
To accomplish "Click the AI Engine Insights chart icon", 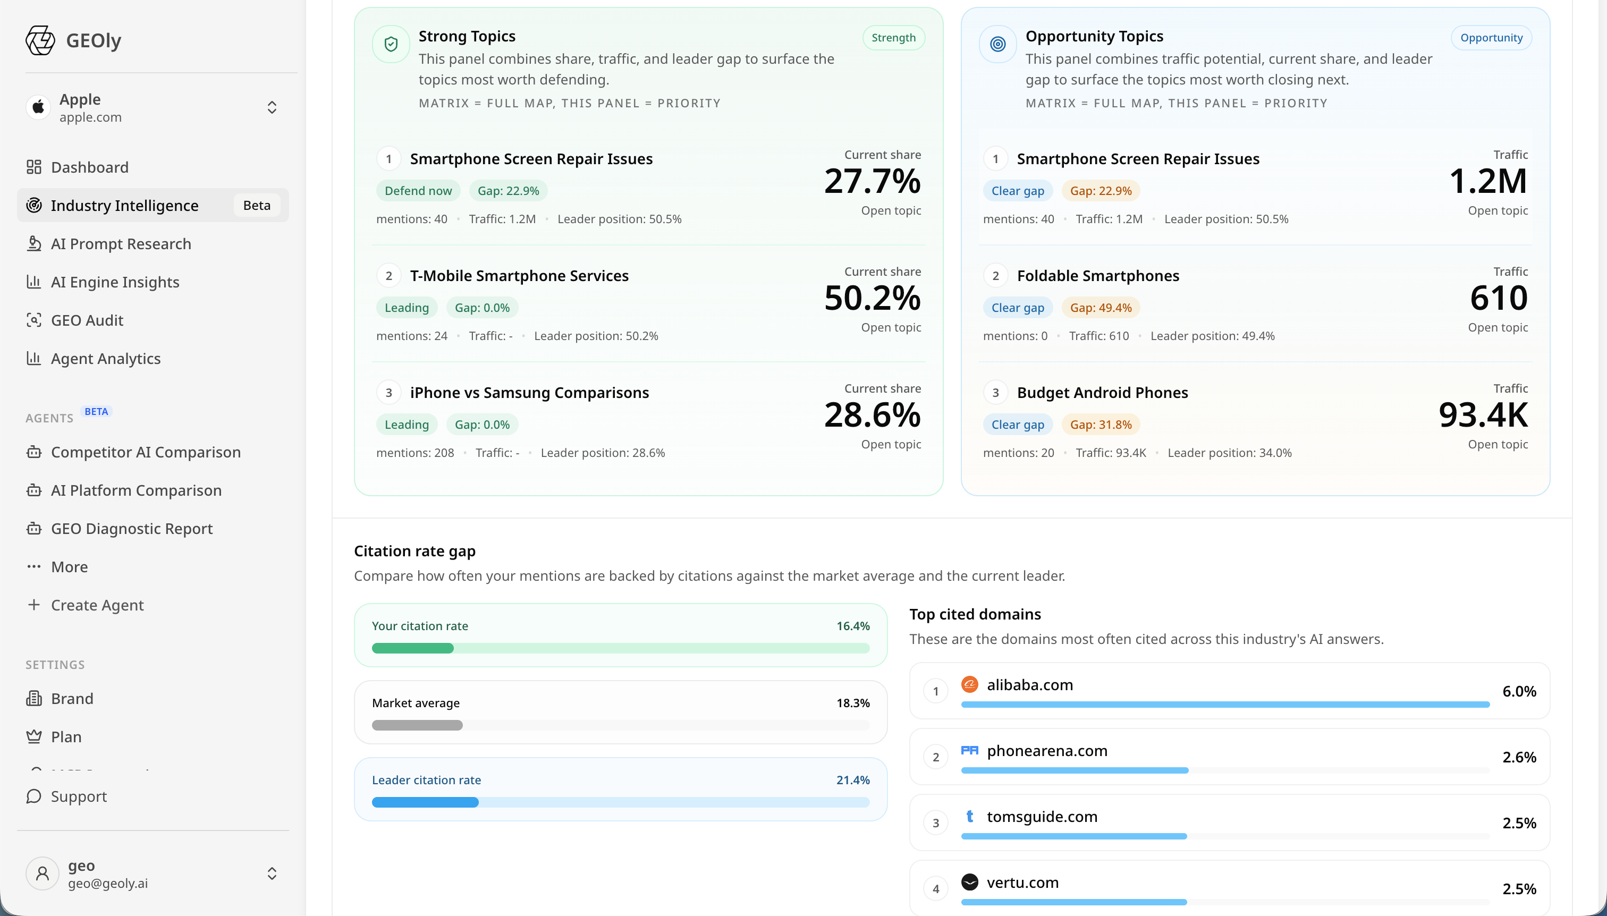I will pyautogui.click(x=34, y=282).
